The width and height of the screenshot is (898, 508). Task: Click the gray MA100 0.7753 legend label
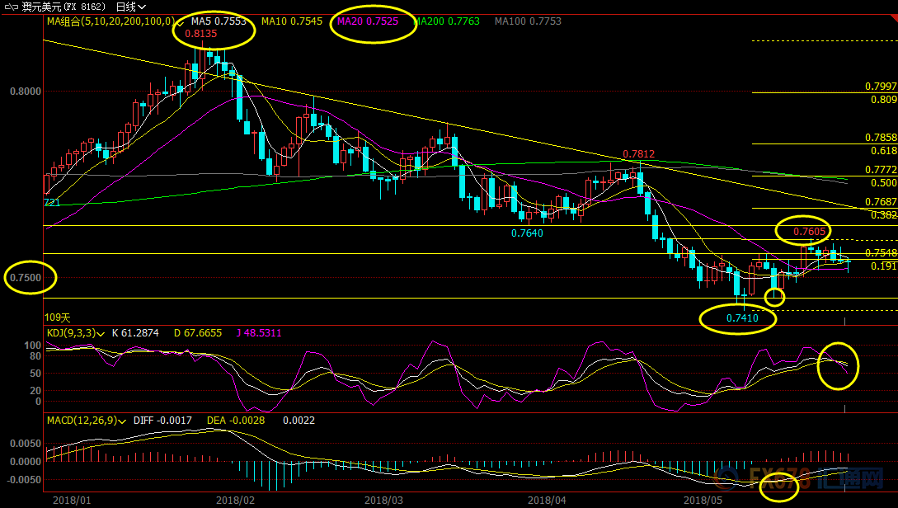point(528,21)
